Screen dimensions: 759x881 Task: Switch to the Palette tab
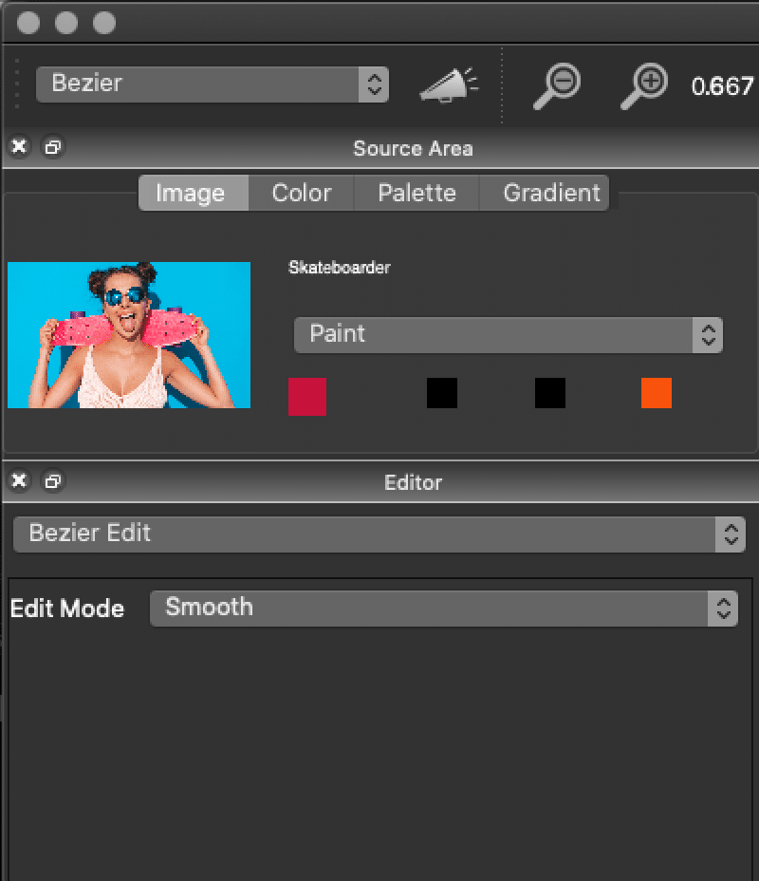[417, 193]
